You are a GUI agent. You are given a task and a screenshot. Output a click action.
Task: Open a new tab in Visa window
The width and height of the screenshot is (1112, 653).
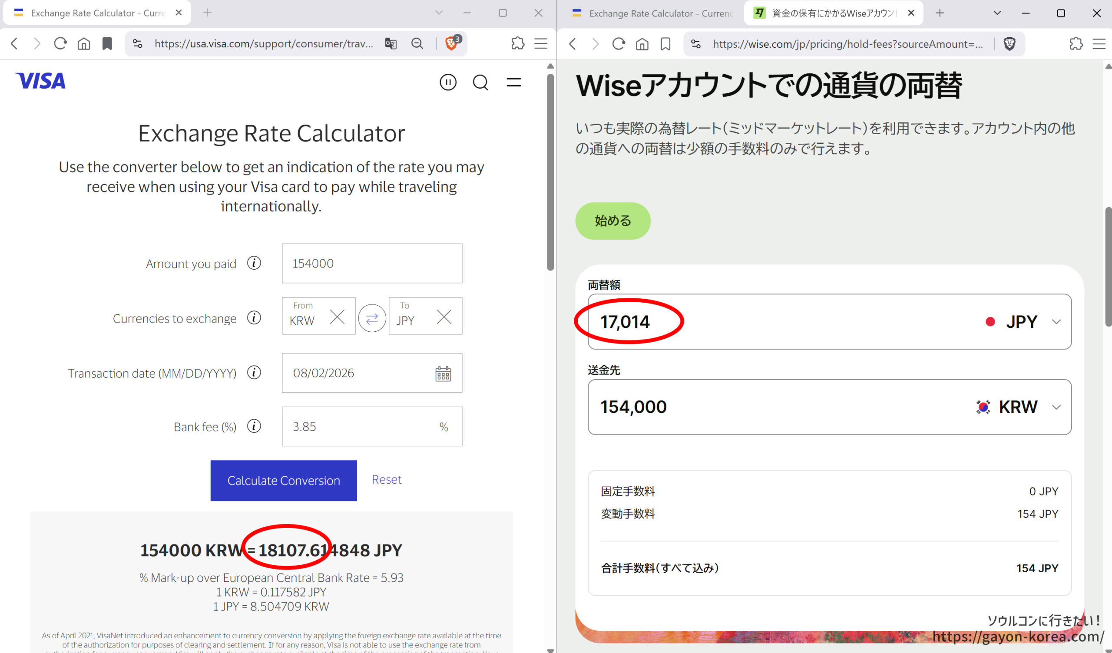coord(207,13)
